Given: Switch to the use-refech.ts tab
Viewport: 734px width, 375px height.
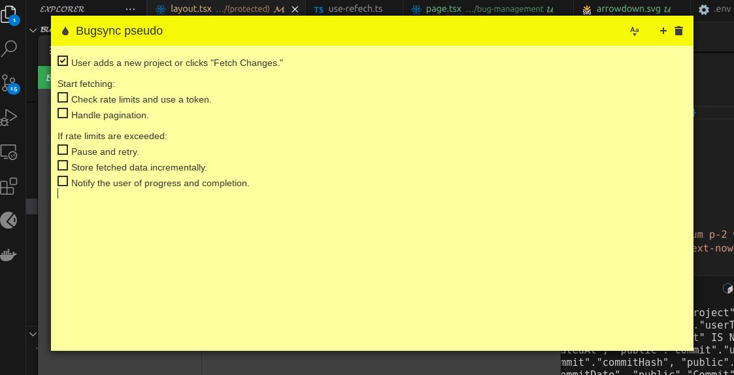Looking at the screenshot, I should pyautogui.click(x=355, y=9).
